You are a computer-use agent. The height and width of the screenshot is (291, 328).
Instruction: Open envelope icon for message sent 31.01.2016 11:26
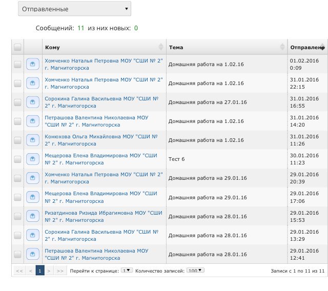coord(33,140)
